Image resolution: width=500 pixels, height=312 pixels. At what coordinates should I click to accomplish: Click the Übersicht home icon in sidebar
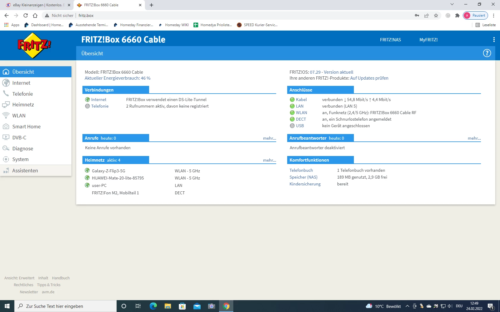pos(6,72)
